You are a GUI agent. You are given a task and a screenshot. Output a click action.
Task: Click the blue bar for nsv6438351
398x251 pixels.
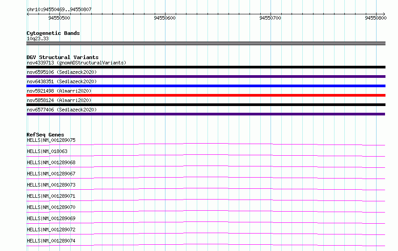206,86
